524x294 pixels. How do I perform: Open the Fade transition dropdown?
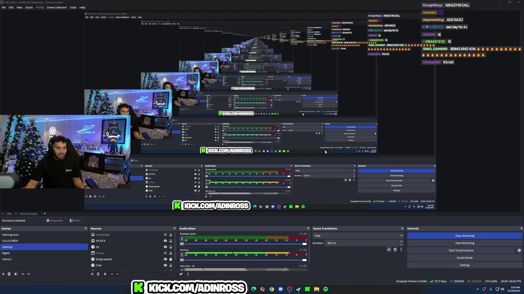coord(358,236)
